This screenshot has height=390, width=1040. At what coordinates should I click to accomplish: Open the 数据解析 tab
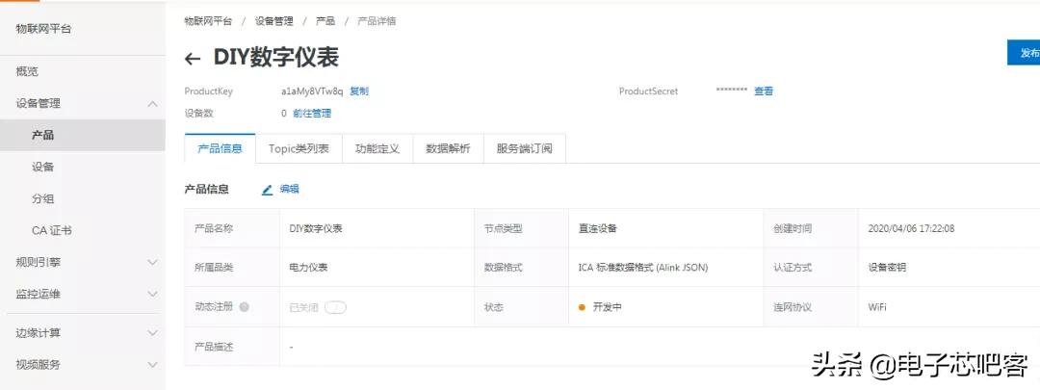[x=449, y=148]
